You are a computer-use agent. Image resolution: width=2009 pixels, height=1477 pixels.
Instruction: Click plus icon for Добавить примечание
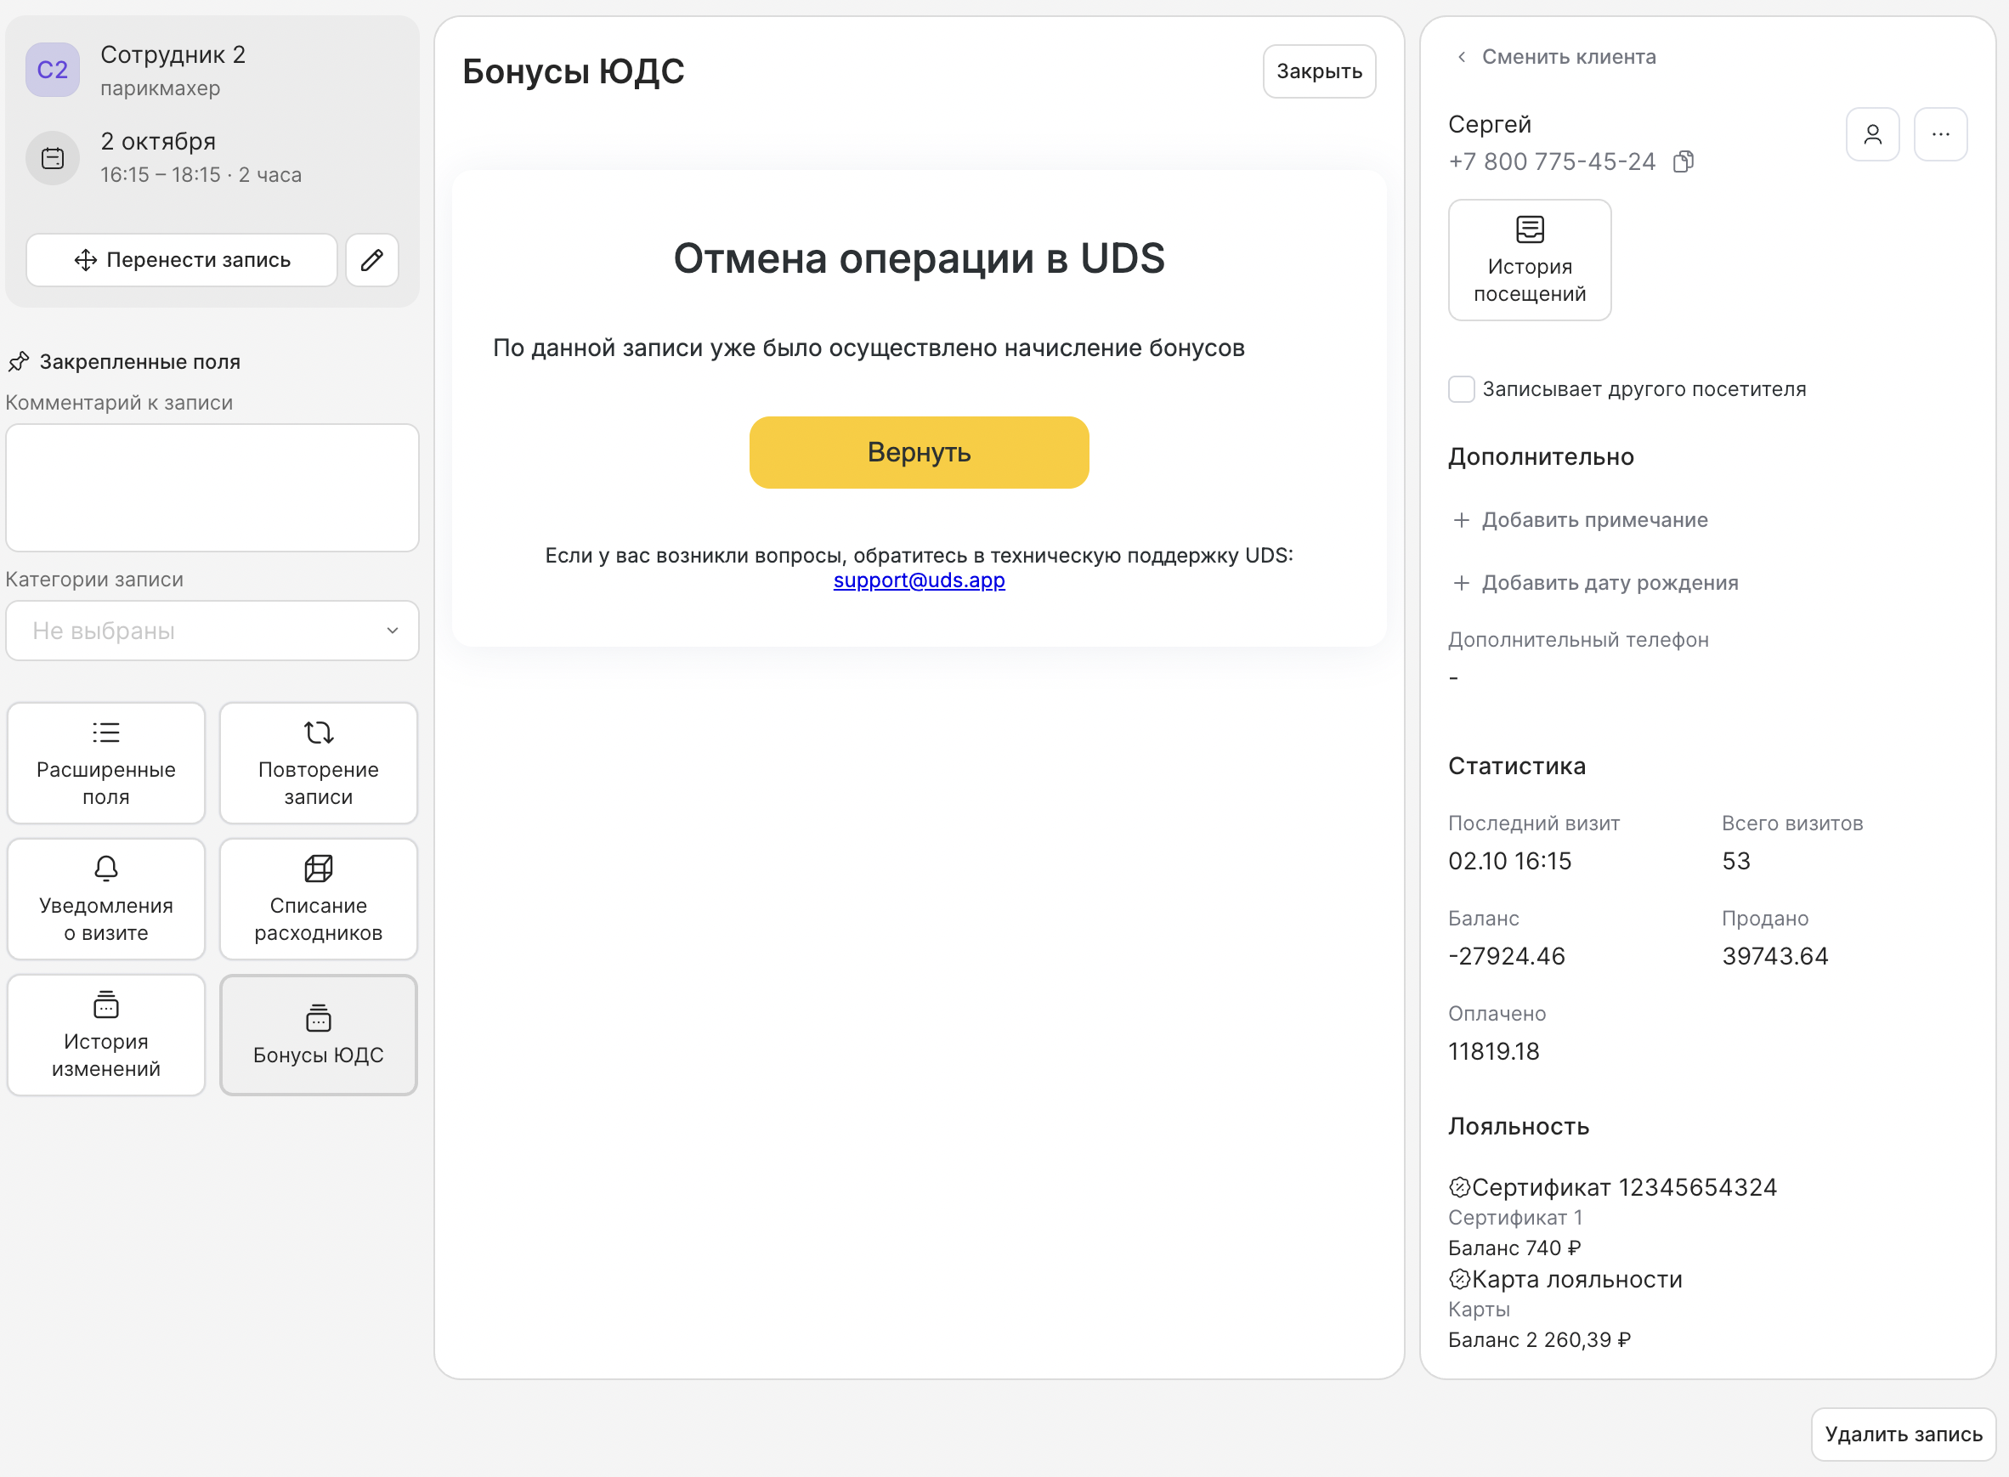coord(1461,520)
